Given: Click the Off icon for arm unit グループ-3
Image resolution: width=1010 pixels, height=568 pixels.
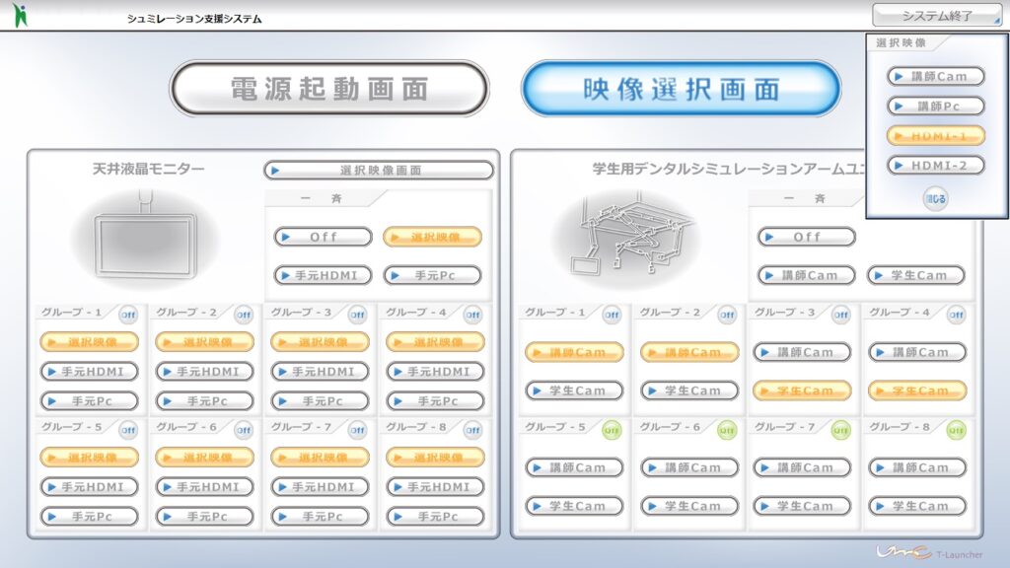Looking at the screenshot, I should [x=840, y=316].
